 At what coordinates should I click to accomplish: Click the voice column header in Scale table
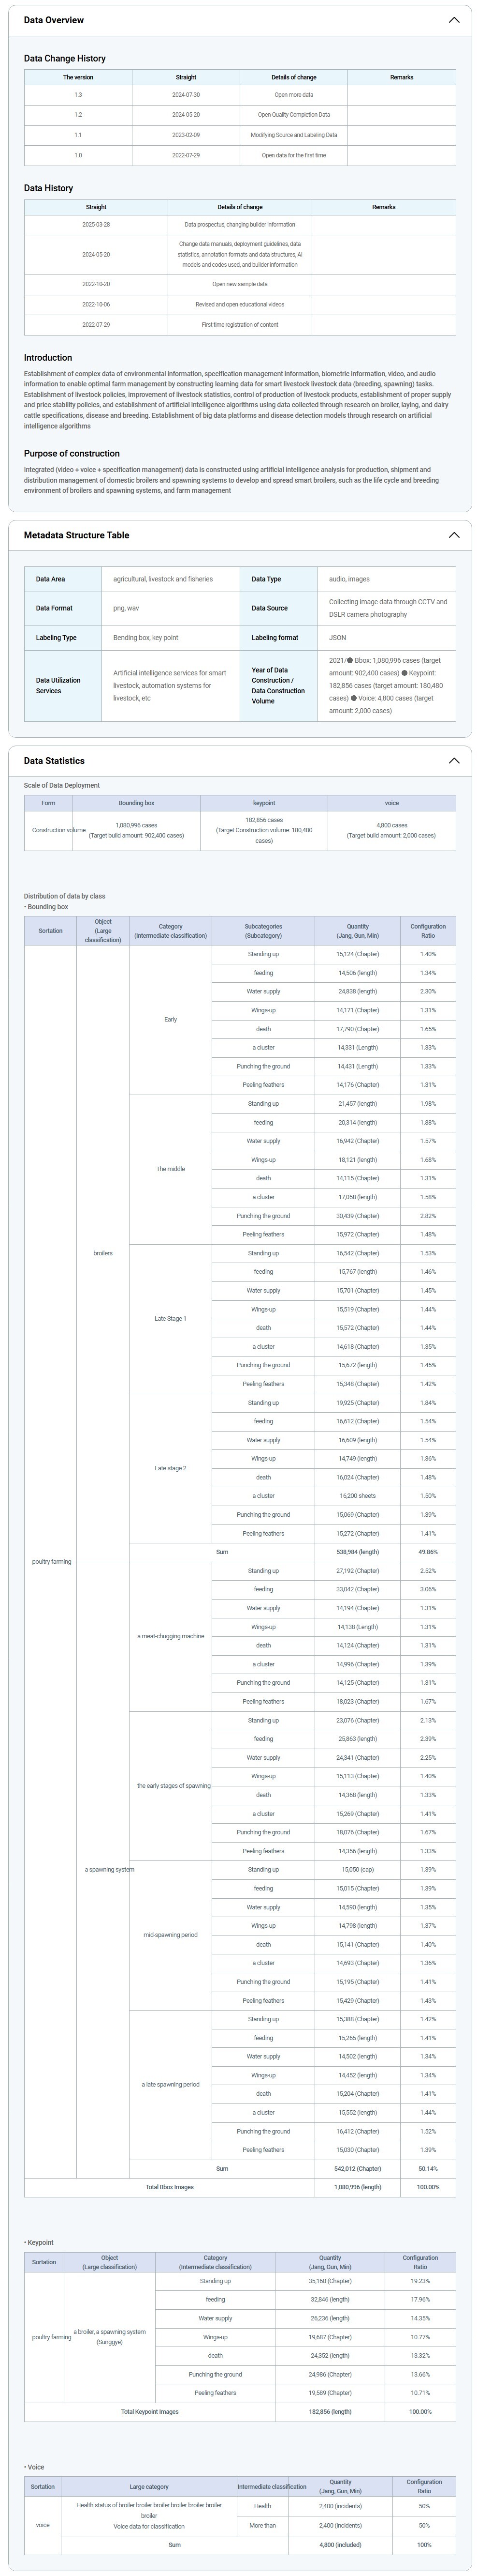391,803
